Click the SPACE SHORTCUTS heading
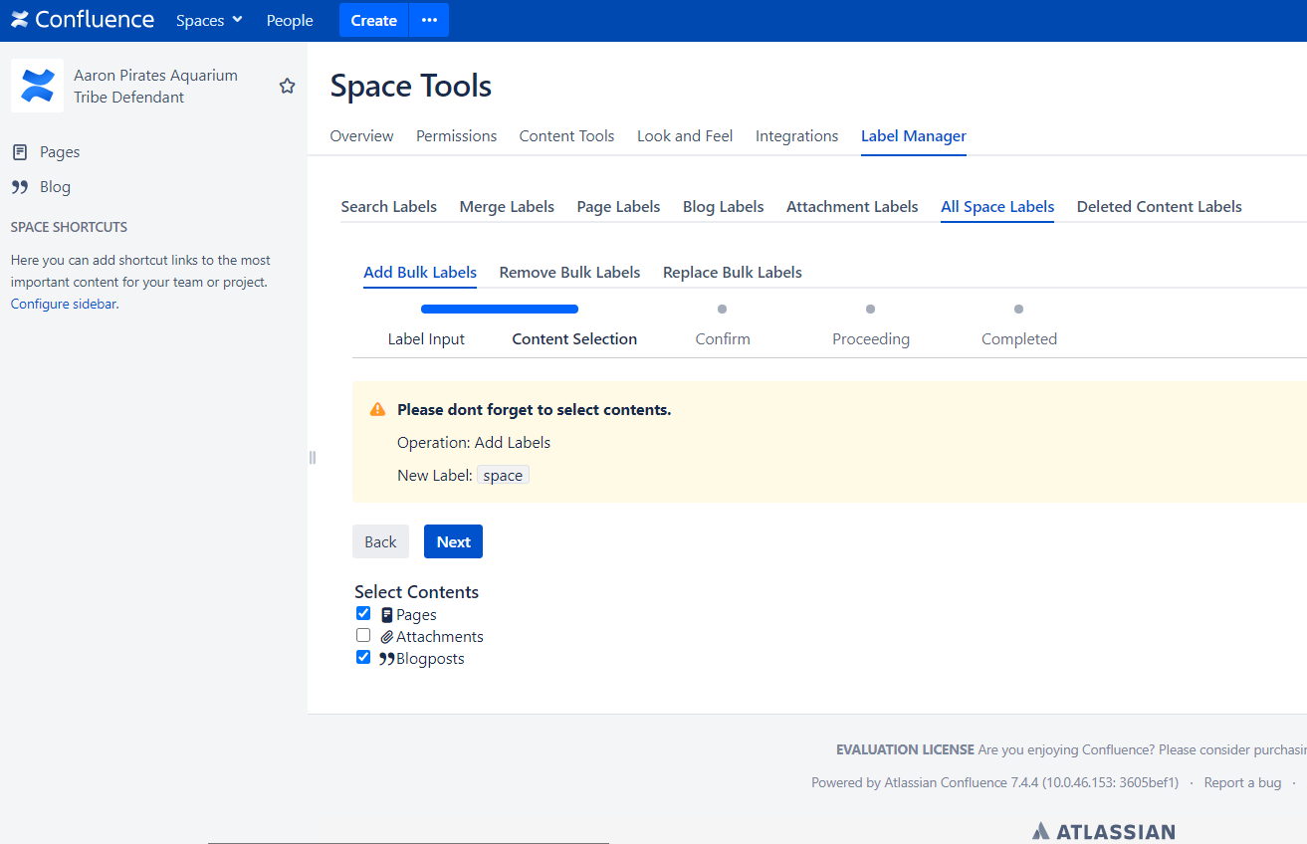Screen dimensions: 1307x844 (69, 227)
